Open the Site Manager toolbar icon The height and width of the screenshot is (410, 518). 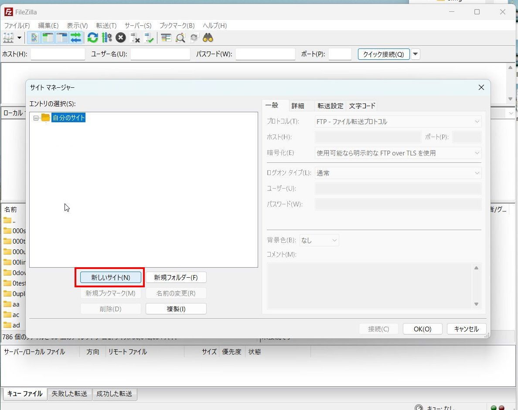[x=8, y=38]
